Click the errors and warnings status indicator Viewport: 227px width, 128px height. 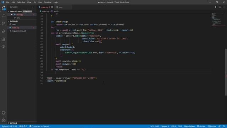coord(23,126)
